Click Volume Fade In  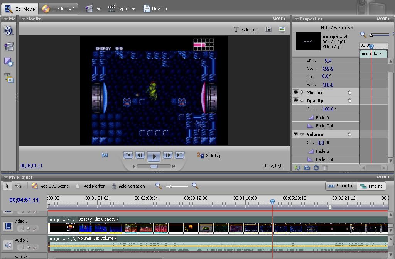[x=319, y=151]
